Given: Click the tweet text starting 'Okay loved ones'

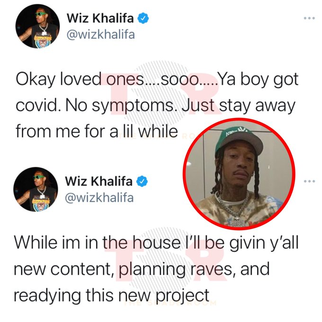Looking at the screenshot, I should click(157, 105).
